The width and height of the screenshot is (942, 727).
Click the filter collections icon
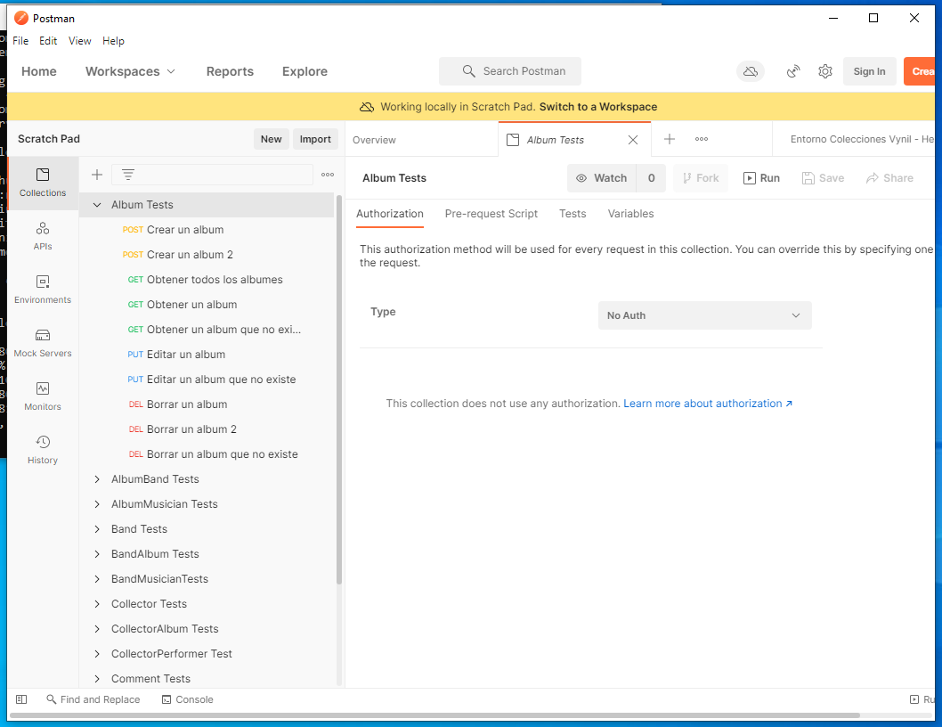coord(128,175)
